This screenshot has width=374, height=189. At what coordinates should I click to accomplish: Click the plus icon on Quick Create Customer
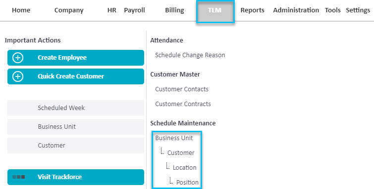point(18,76)
